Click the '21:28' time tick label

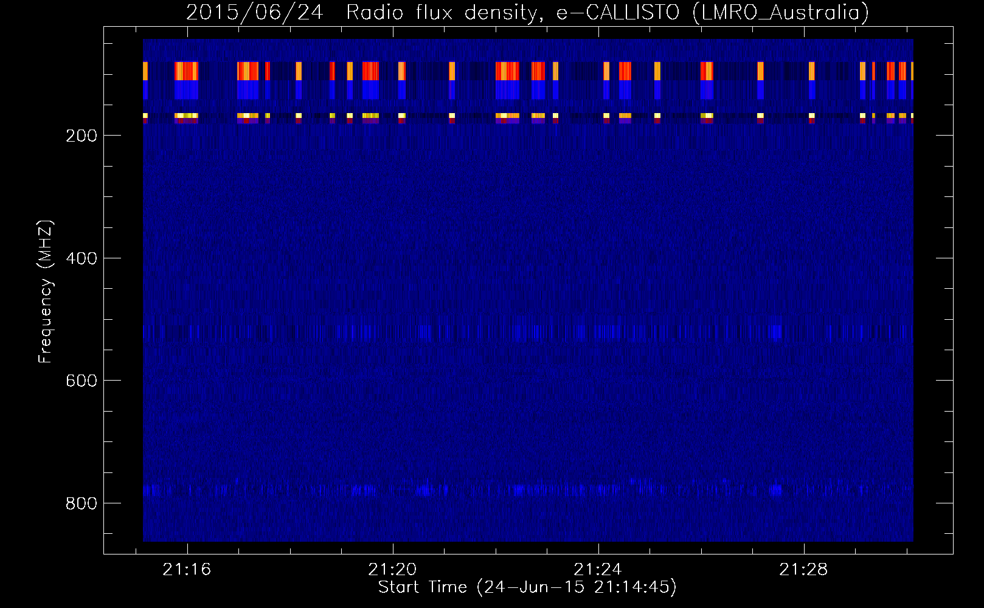pyautogui.click(x=804, y=570)
